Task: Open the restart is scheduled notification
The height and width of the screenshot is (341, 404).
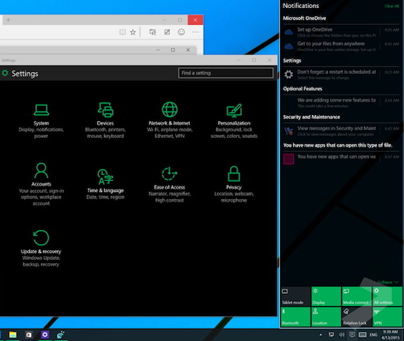Action: (x=341, y=75)
